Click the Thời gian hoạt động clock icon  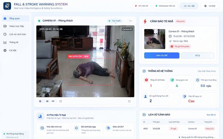point(198,80)
